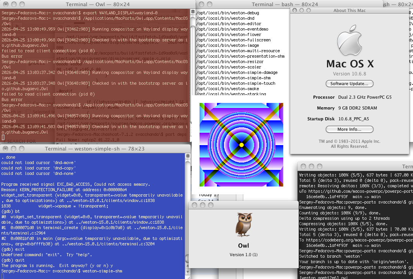Image resolution: width=413 pixels, height=279 pixels.
Task: Click the resize grip of weston-simple-sh terminal
Action: [x=188, y=277]
